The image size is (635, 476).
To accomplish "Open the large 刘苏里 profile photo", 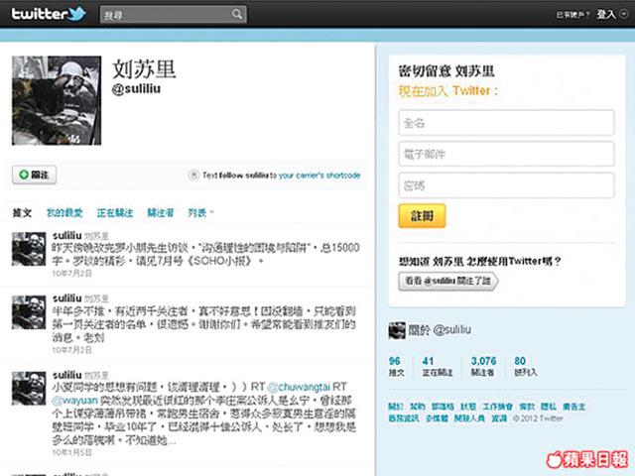I will (x=57, y=100).
